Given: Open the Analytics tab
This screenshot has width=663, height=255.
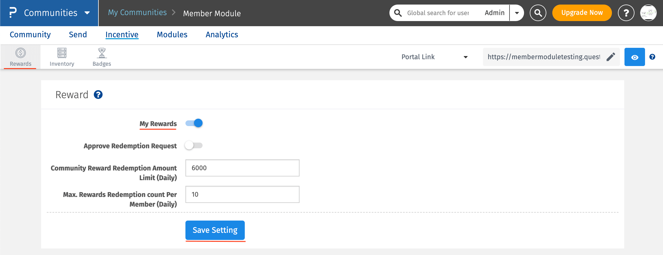Looking at the screenshot, I should tap(222, 34).
